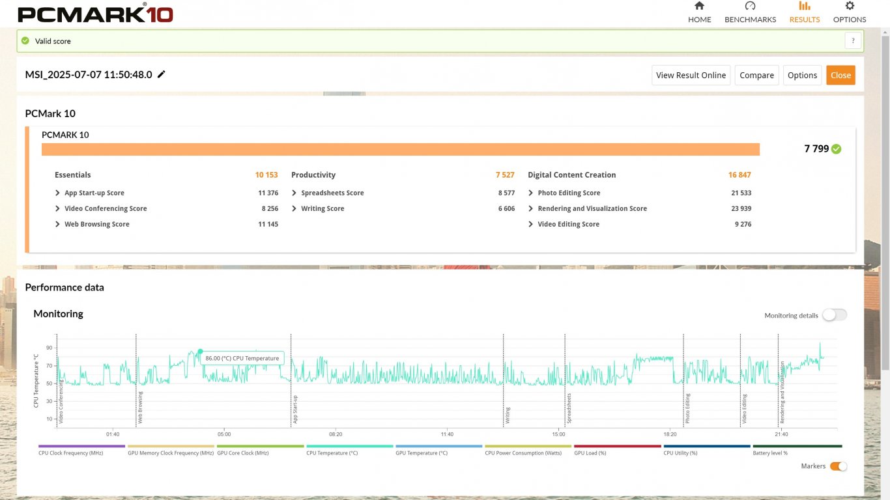Image resolution: width=890 pixels, height=500 pixels.
Task: Click the Video Editing chart marker
Action: 744,409
